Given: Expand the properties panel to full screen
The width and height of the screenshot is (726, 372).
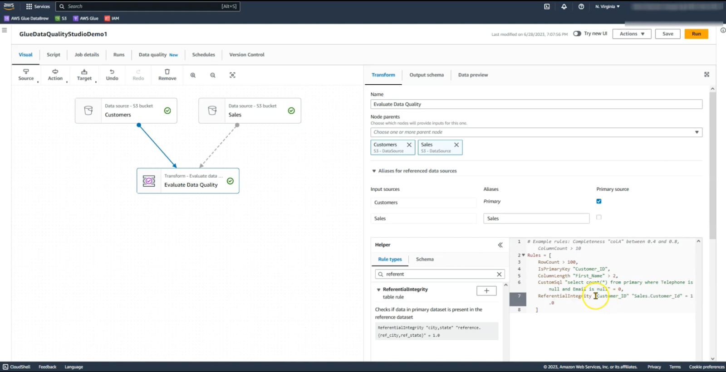Looking at the screenshot, I should click(x=706, y=74).
